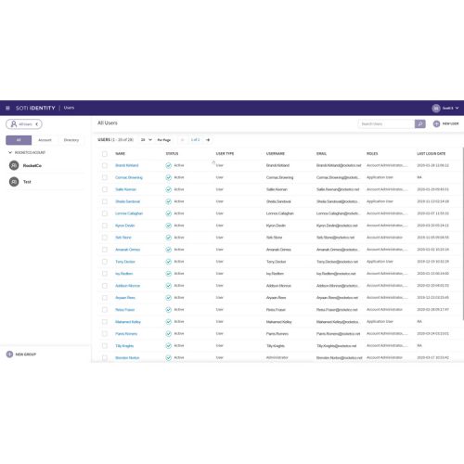Viewport: 464px width, 464px height.
Task: Switch to the Directory tab
Action: 71,140
